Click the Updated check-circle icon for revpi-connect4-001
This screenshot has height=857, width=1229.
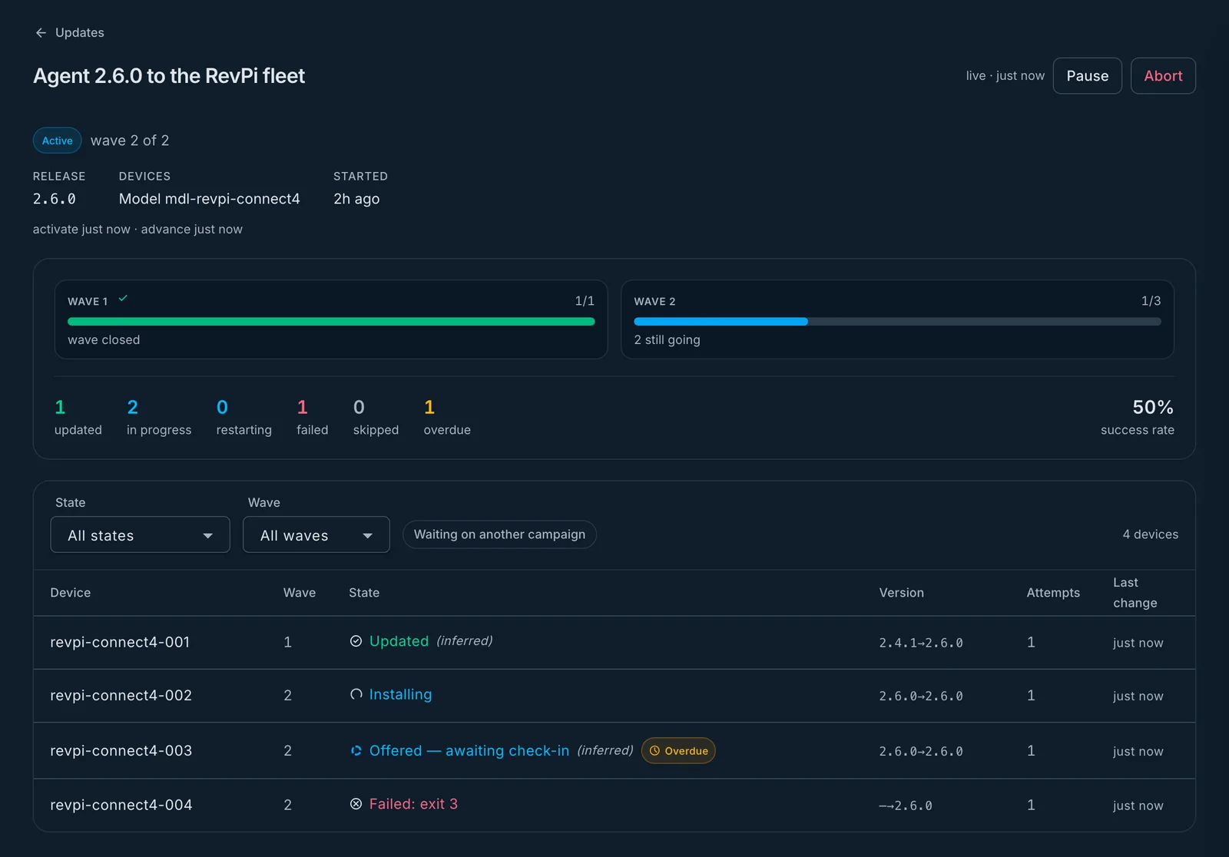356,641
